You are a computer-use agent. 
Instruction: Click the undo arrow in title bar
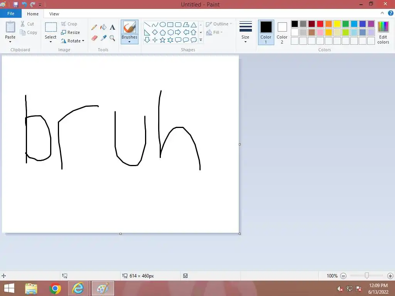point(24,4)
